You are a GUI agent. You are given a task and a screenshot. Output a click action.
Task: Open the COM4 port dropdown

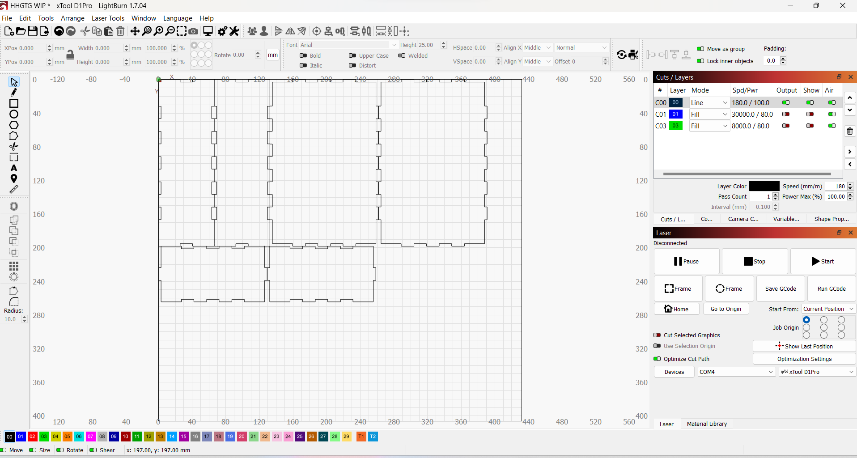[736, 372]
